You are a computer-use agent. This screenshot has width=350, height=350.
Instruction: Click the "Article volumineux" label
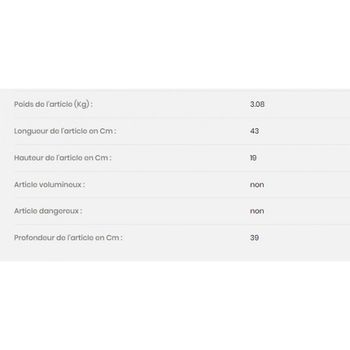click(x=50, y=185)
